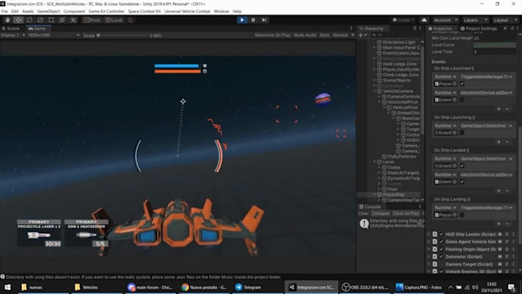Open presets for Game Agent Vehicle component
The width and height of the screenshot is (522, 294).
click(x=507, y=241)
